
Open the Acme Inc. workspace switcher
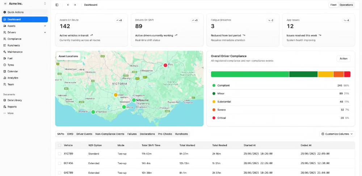point(25,4)
